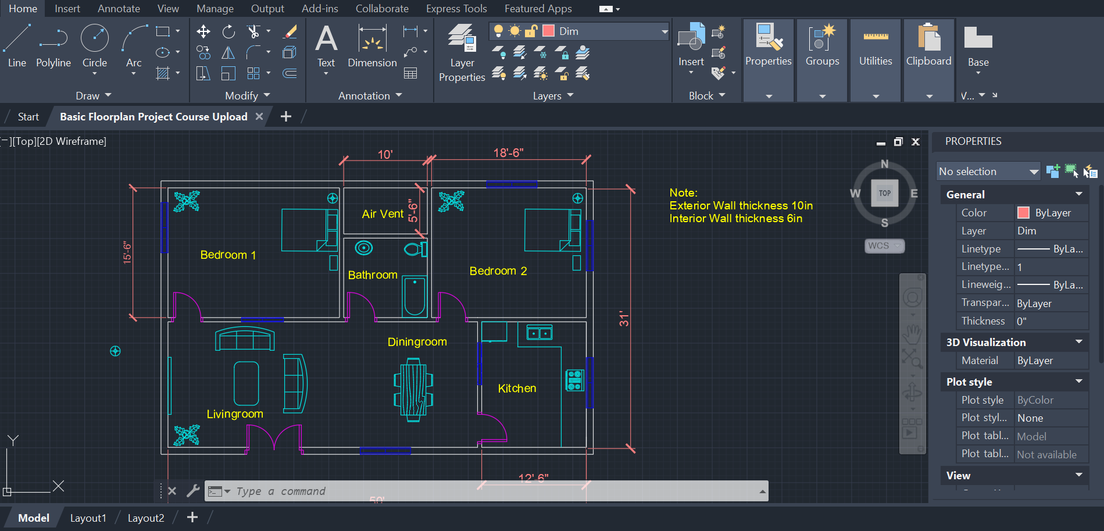Open the WCS dropdown under ViewCube

point(885,245)
